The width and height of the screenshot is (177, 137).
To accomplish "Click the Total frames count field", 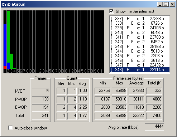I will coord(40,116).
